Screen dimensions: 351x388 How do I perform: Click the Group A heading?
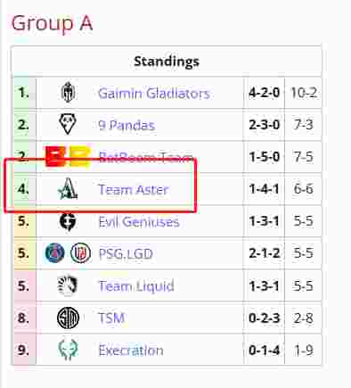click(x=52, y=23)
